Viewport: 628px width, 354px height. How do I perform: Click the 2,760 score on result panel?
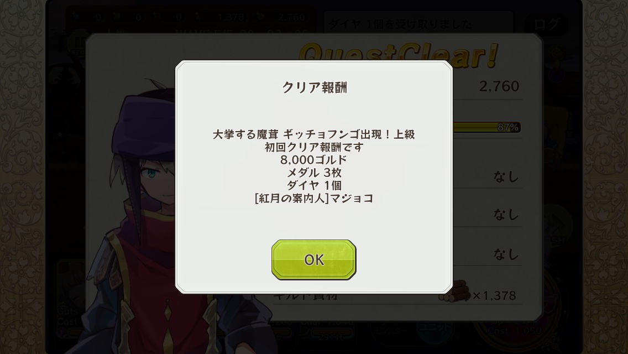(499, 86)
